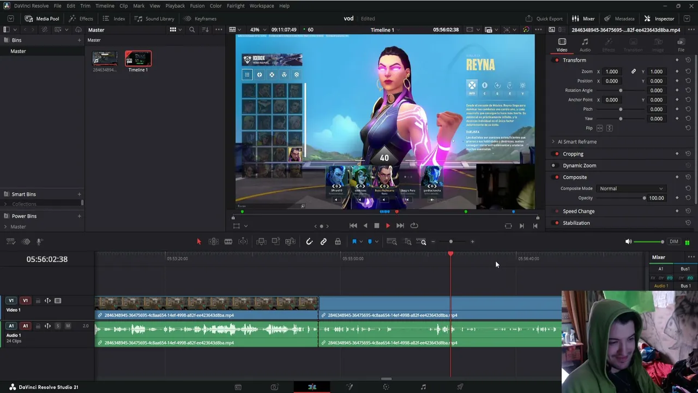The height and width of the screenshot is (393, 698).
Task: Click the Detail Zoom icon
Action: 407,241
